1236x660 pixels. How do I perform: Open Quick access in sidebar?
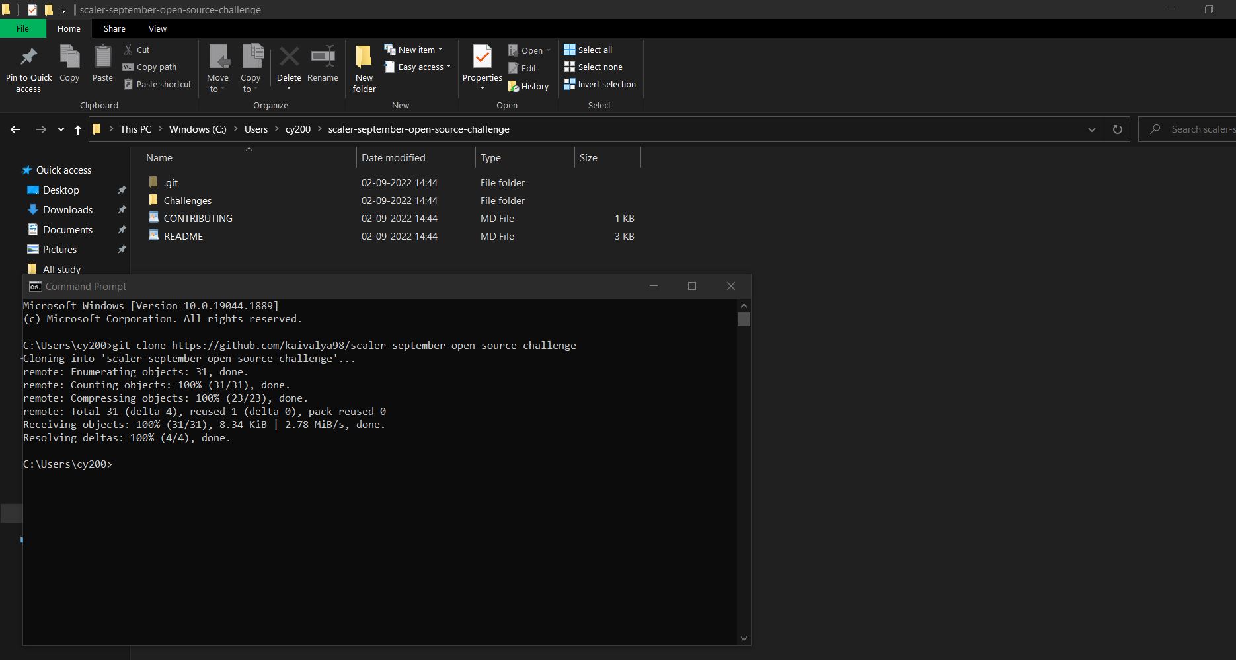click(x=63, y=170)
